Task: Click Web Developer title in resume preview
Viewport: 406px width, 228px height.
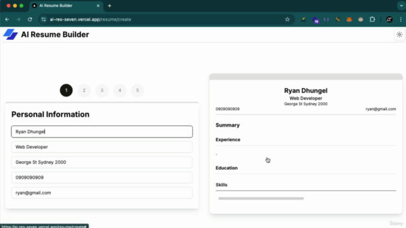Action: click(x=306, y=98)
